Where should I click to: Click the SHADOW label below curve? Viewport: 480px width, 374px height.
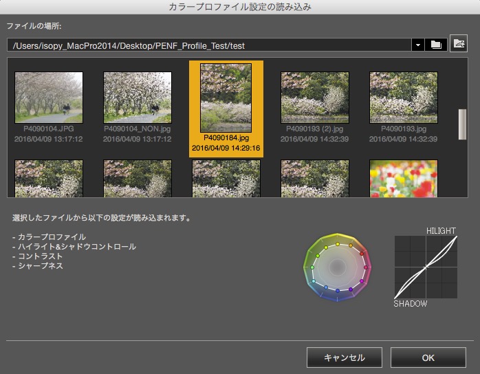pos(411,304)
